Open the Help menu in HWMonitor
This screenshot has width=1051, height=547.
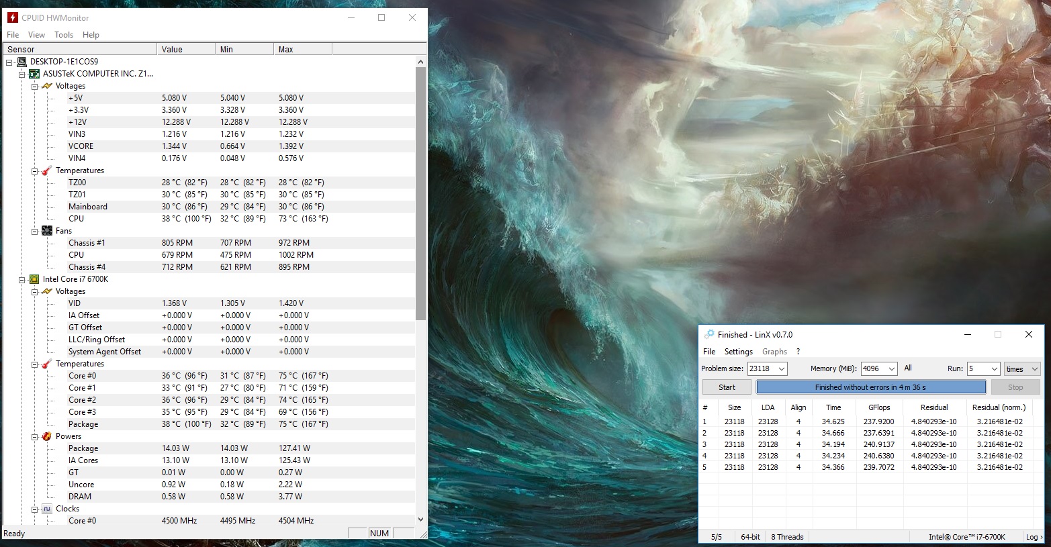[x=91, y=35]
